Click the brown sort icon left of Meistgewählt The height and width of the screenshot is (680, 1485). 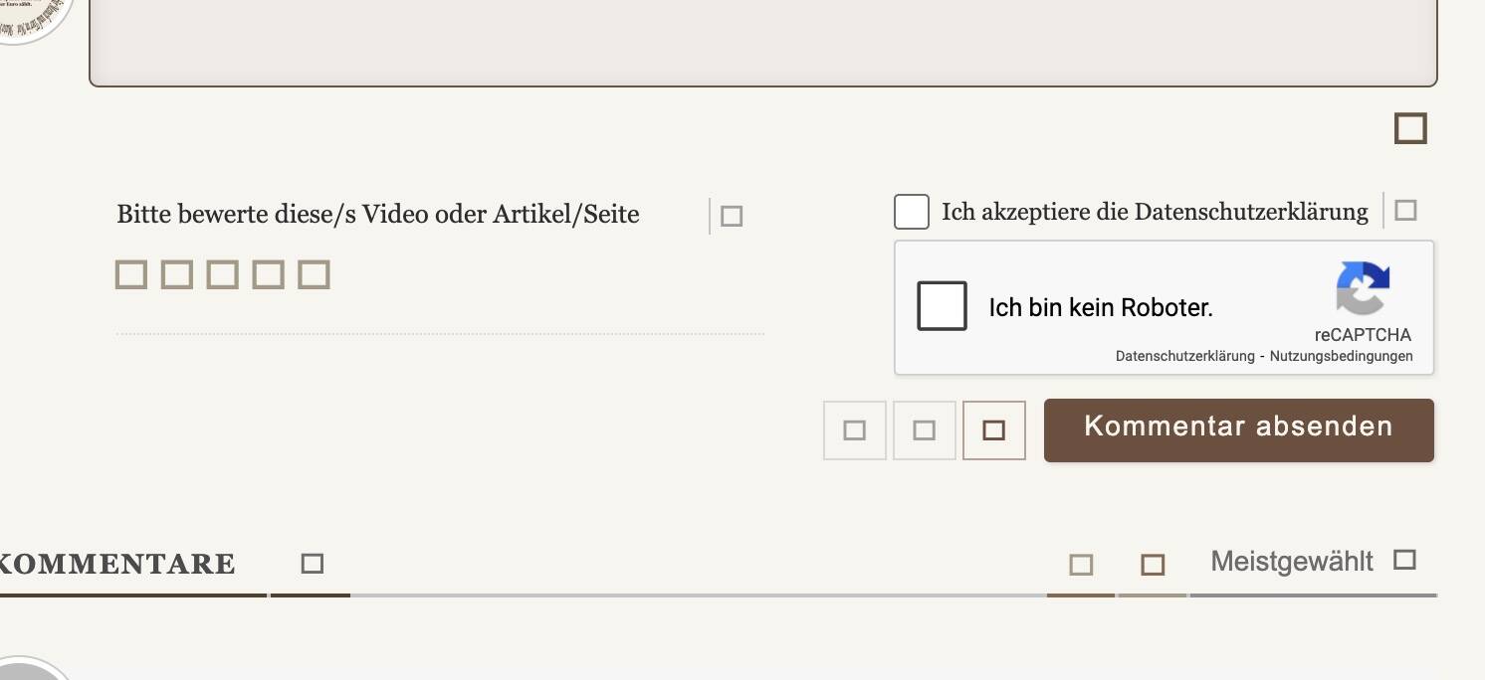point(1153,566)
